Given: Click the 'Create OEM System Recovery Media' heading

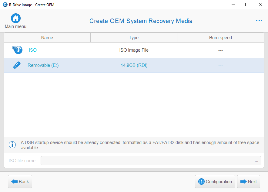Looking at the screenshot, I should pos(141,21).
